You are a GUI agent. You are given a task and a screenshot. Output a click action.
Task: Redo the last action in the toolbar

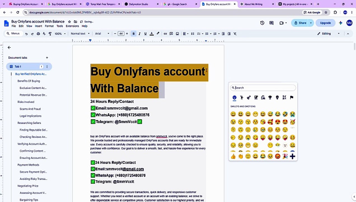point(32,34)
